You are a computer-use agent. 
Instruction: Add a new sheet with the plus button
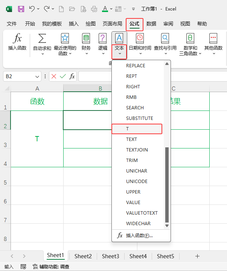point(197,256)
